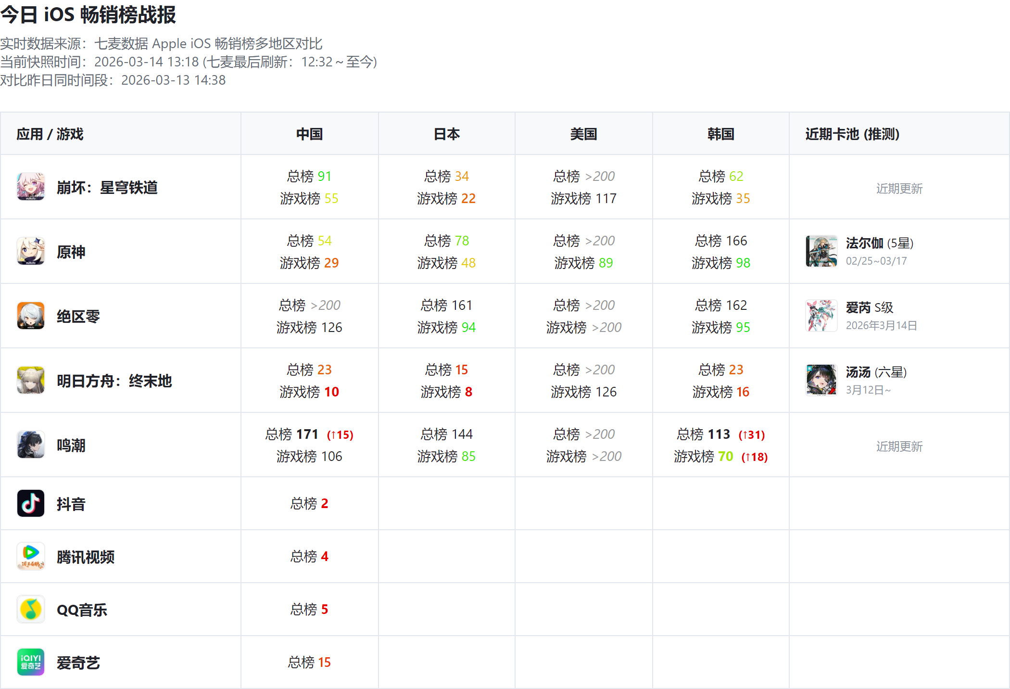
Task: Click the (↑31) rank change for 鸣潮
Action: tap(752, 435)
